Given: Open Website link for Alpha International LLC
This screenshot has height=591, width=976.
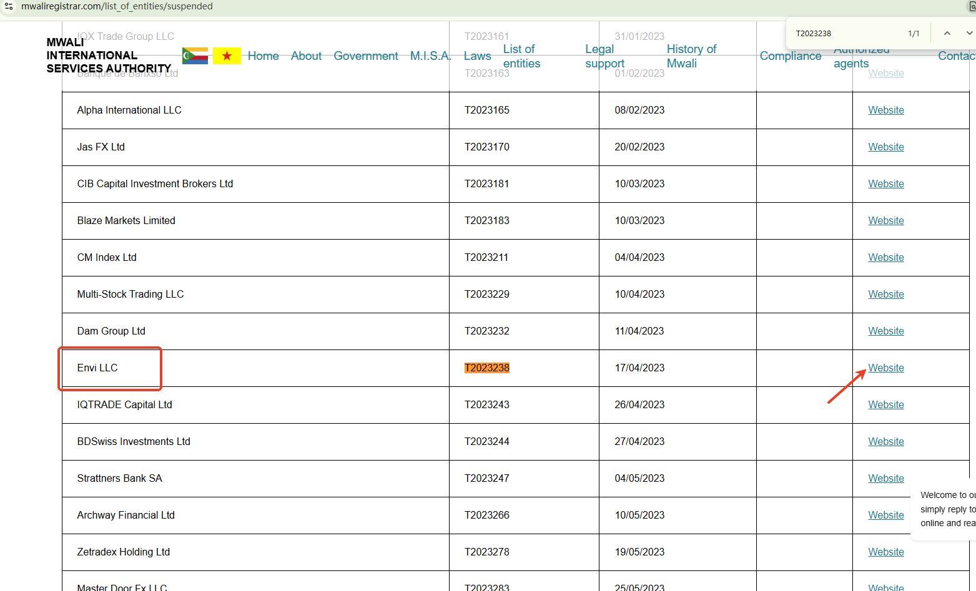Looking at the screenshot, I should pyautogui.click(x=885, y=110).
